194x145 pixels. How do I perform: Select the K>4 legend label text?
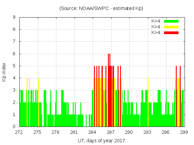tap(156, 33)
